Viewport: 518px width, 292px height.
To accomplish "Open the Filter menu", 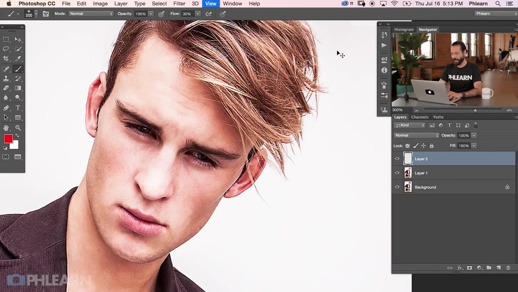I will click(x=179, y=3).
